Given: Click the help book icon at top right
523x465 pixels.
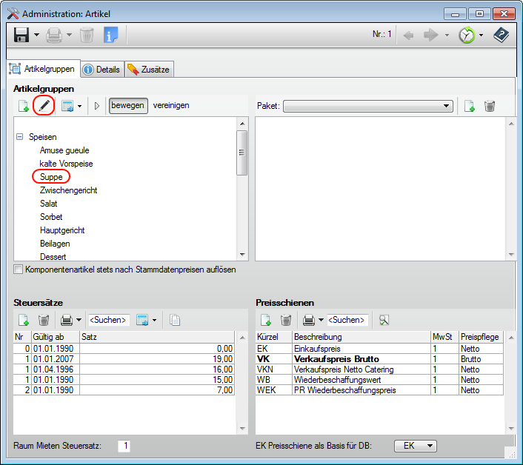Looking at the screenshot, I should pos(502,35).
